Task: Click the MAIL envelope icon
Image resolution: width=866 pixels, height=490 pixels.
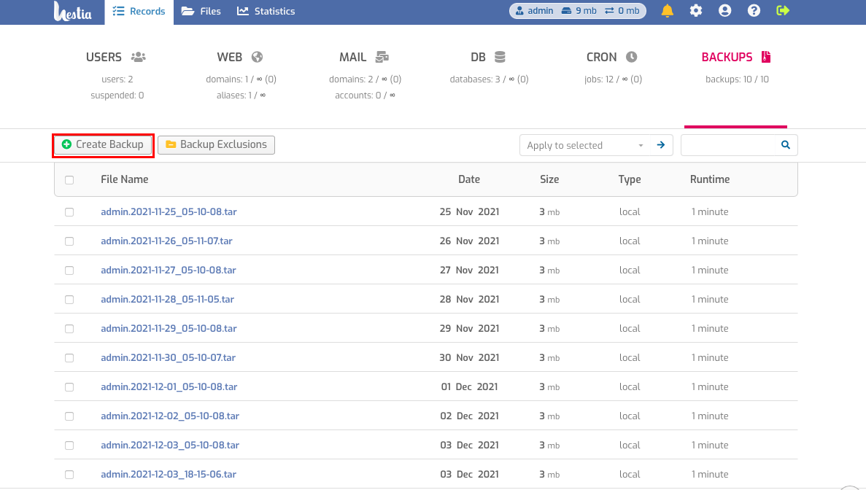Action: coord(382,57)
